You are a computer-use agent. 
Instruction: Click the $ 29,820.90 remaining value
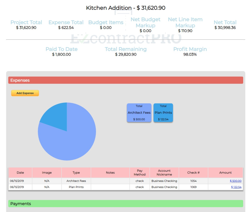pos(126,54)
